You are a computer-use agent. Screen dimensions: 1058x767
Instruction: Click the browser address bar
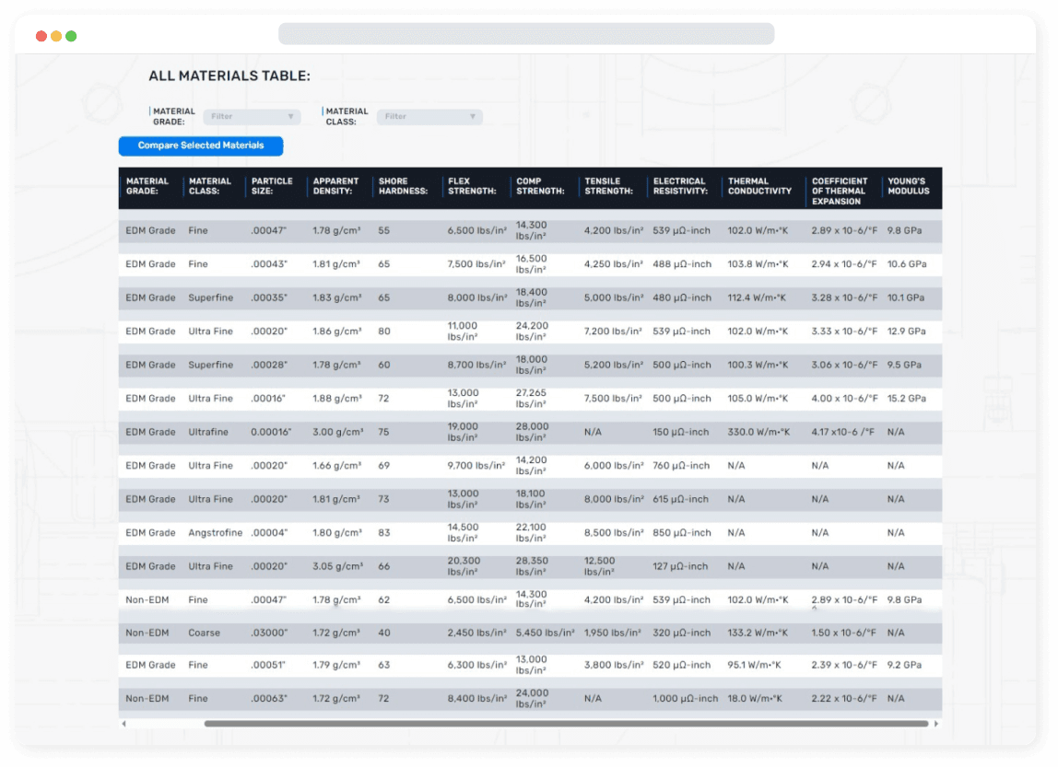tap(526, 35)
